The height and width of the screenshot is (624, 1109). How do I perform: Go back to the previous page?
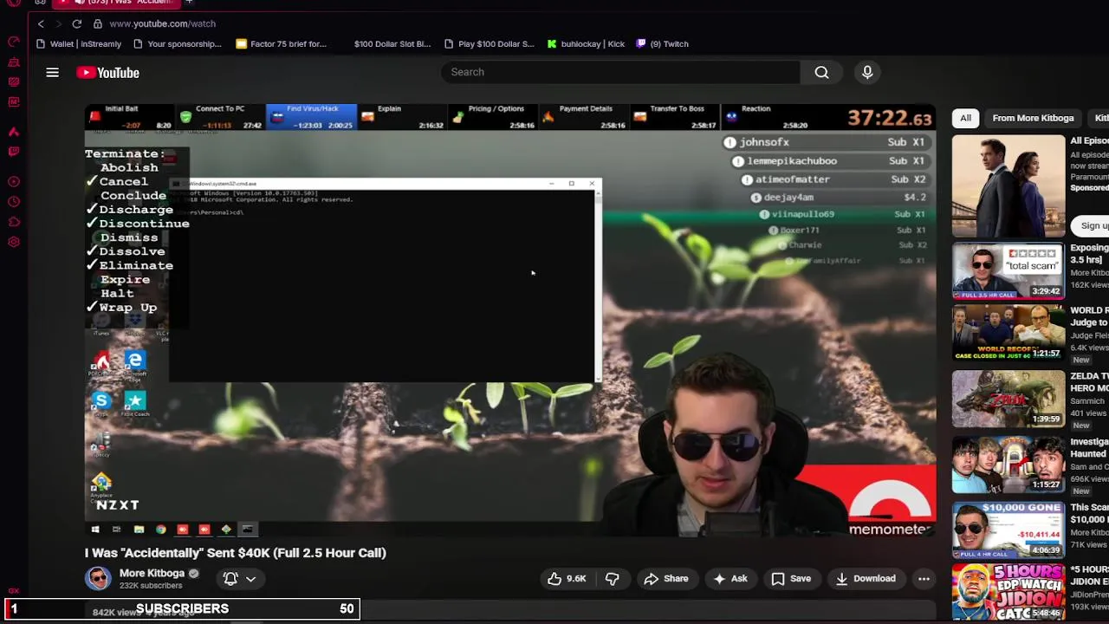tap(41, 23)
